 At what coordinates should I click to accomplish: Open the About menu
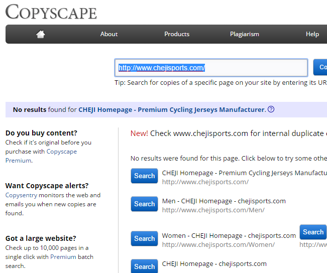[109, 34]
